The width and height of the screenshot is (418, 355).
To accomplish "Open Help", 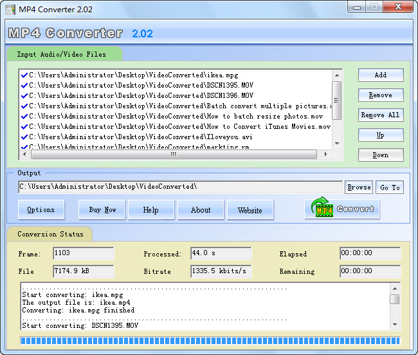I will coord(151,209).
